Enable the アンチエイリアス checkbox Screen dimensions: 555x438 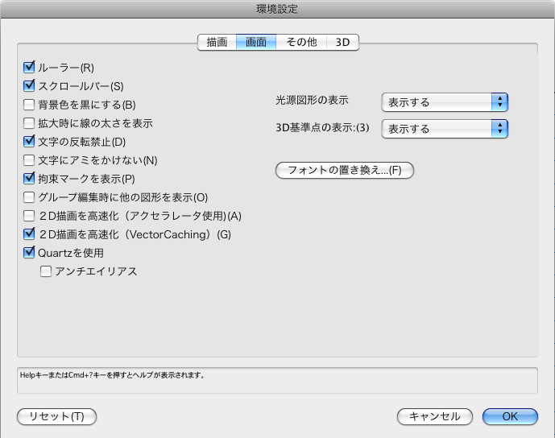[46, 271]
